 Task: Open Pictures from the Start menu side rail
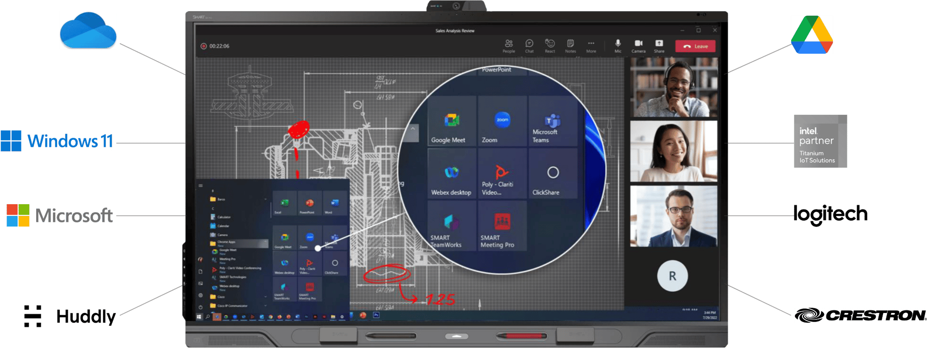[x=200, y=283]
